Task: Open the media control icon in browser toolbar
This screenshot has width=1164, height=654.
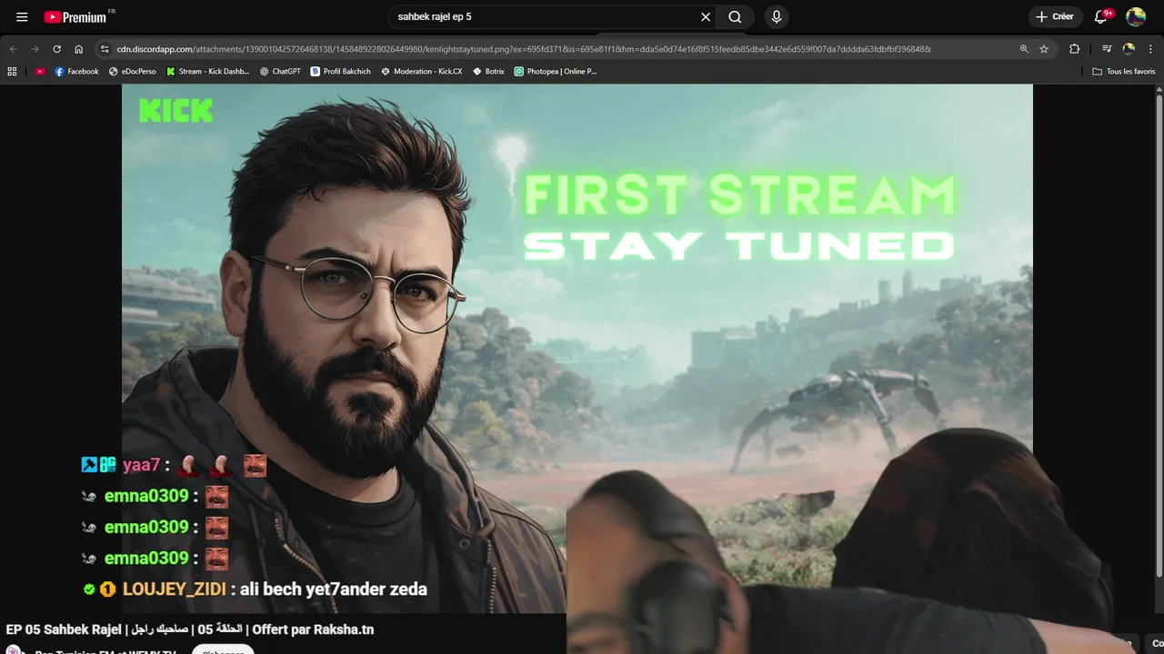Action: coord(1107,49)
